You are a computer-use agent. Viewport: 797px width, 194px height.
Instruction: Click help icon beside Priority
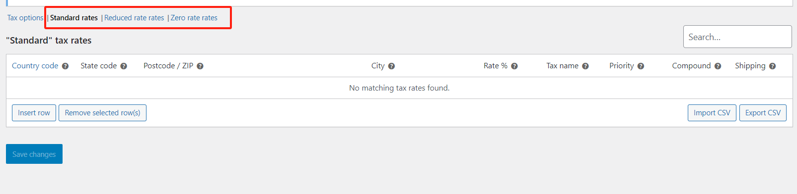(641, 66)
